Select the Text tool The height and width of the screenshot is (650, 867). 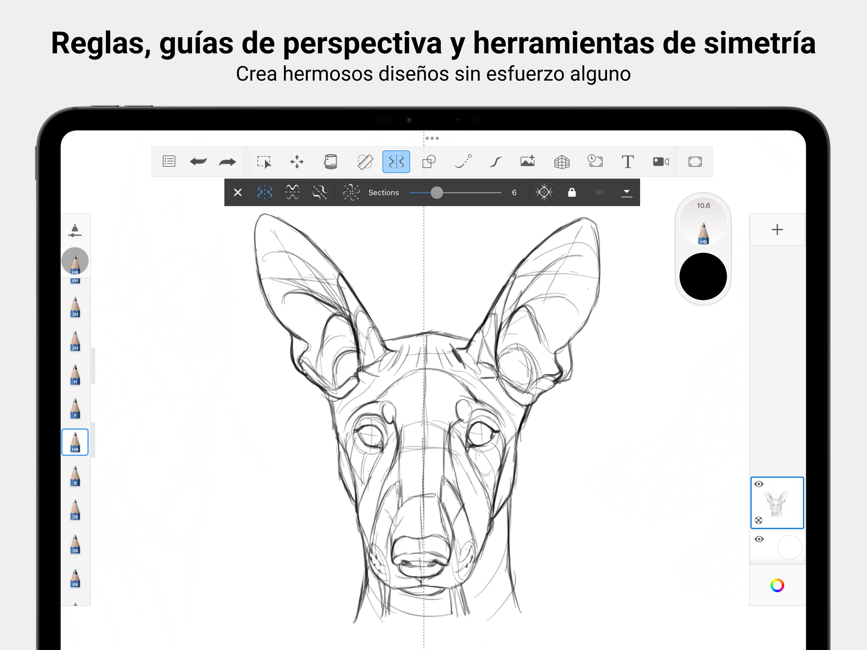pyautogui.click(x=627, y=162)
